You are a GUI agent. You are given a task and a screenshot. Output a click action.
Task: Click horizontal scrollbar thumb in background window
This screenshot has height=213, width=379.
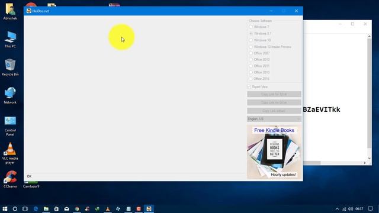pyautogui.click(x=312, y=163)
